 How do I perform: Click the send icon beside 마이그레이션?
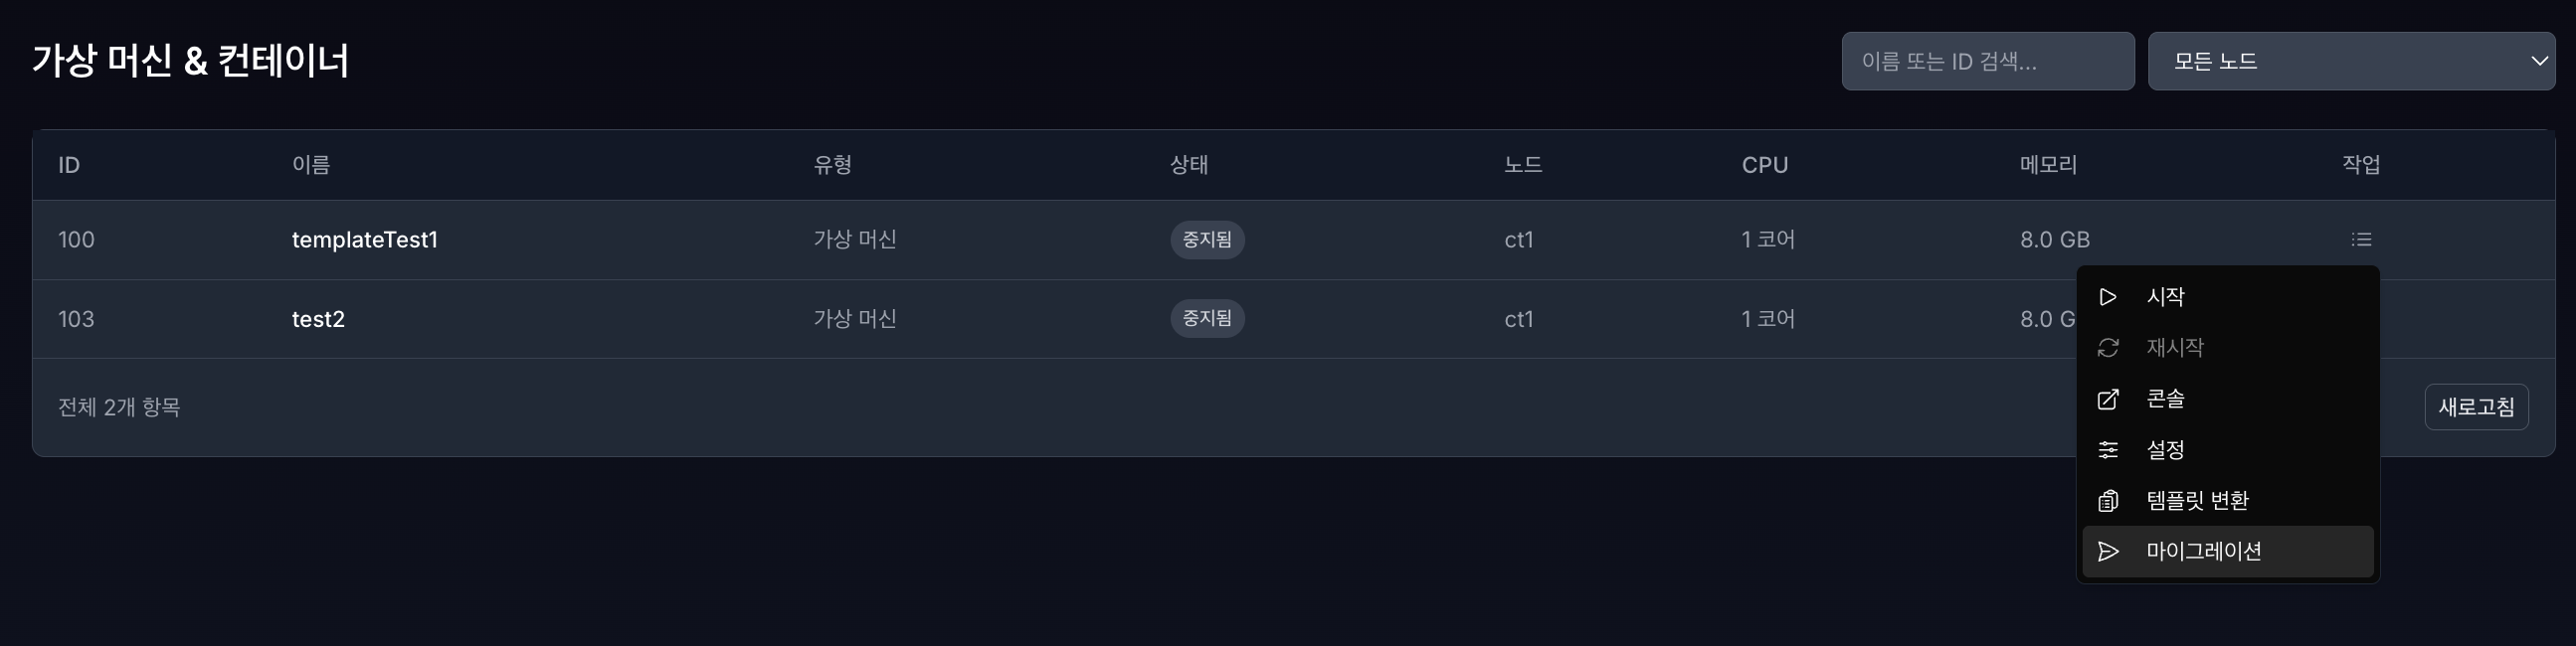click(x=2109, y=551)
